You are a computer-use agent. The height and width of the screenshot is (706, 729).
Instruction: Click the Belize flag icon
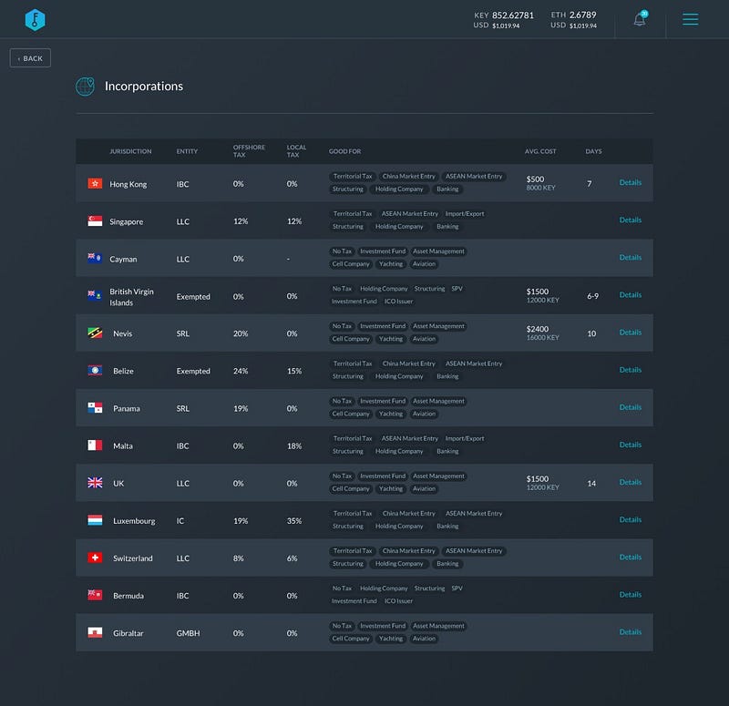95,371
